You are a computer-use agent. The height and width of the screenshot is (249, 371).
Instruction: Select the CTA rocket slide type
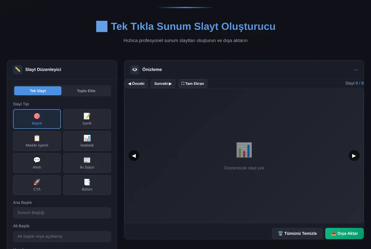pyautogui.click(x=37, y=185)
